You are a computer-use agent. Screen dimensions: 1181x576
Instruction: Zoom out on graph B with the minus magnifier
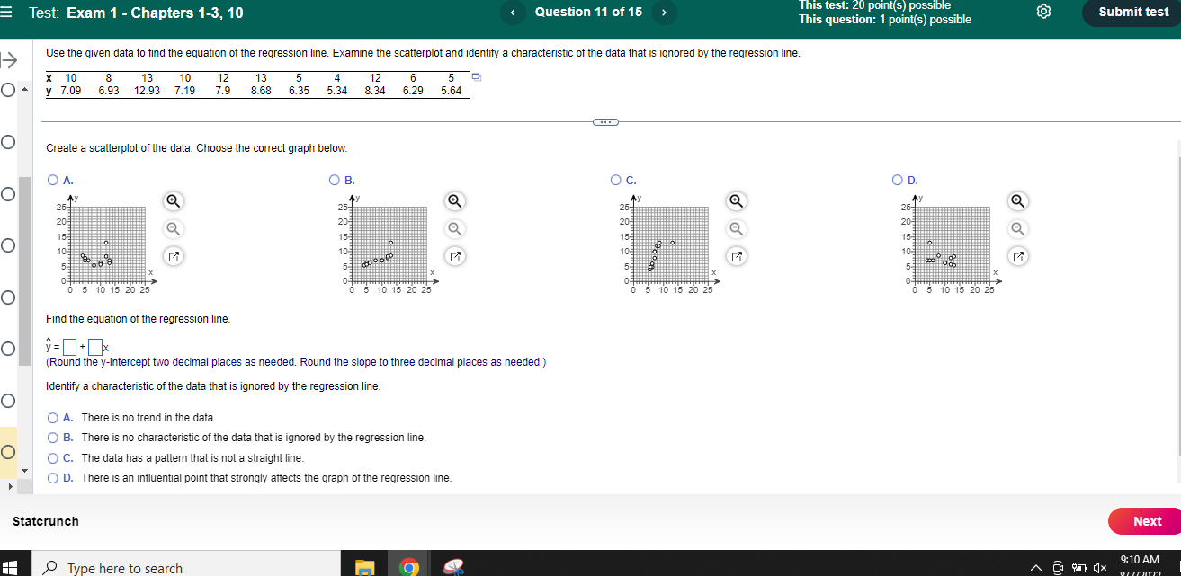pyautogui.click(x=454, y=228)
